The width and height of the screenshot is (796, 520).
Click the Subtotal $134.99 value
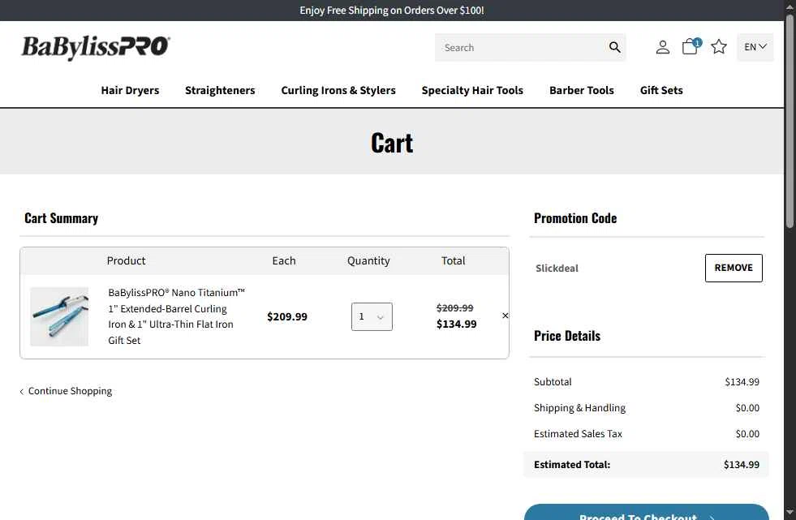click(x=742, y=382)
